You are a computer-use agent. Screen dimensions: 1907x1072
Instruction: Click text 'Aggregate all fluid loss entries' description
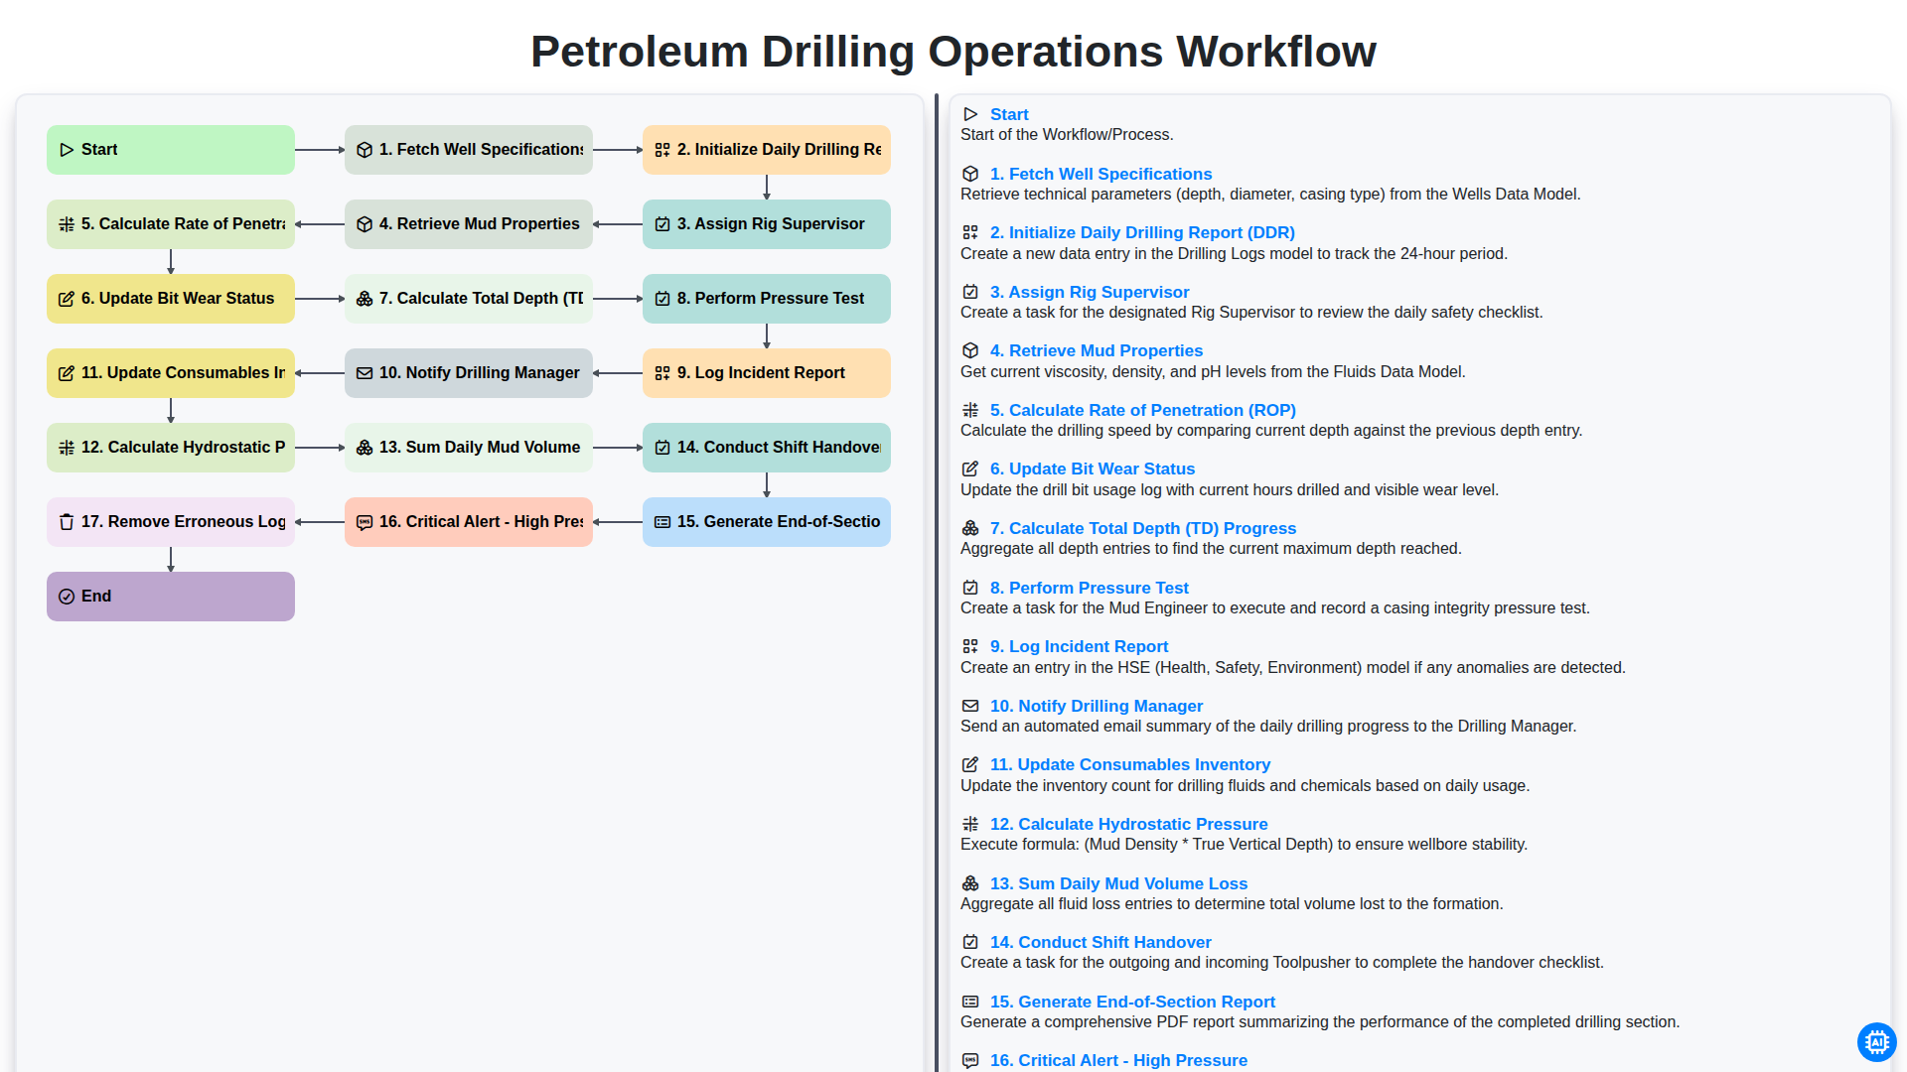click(1232, 903)
